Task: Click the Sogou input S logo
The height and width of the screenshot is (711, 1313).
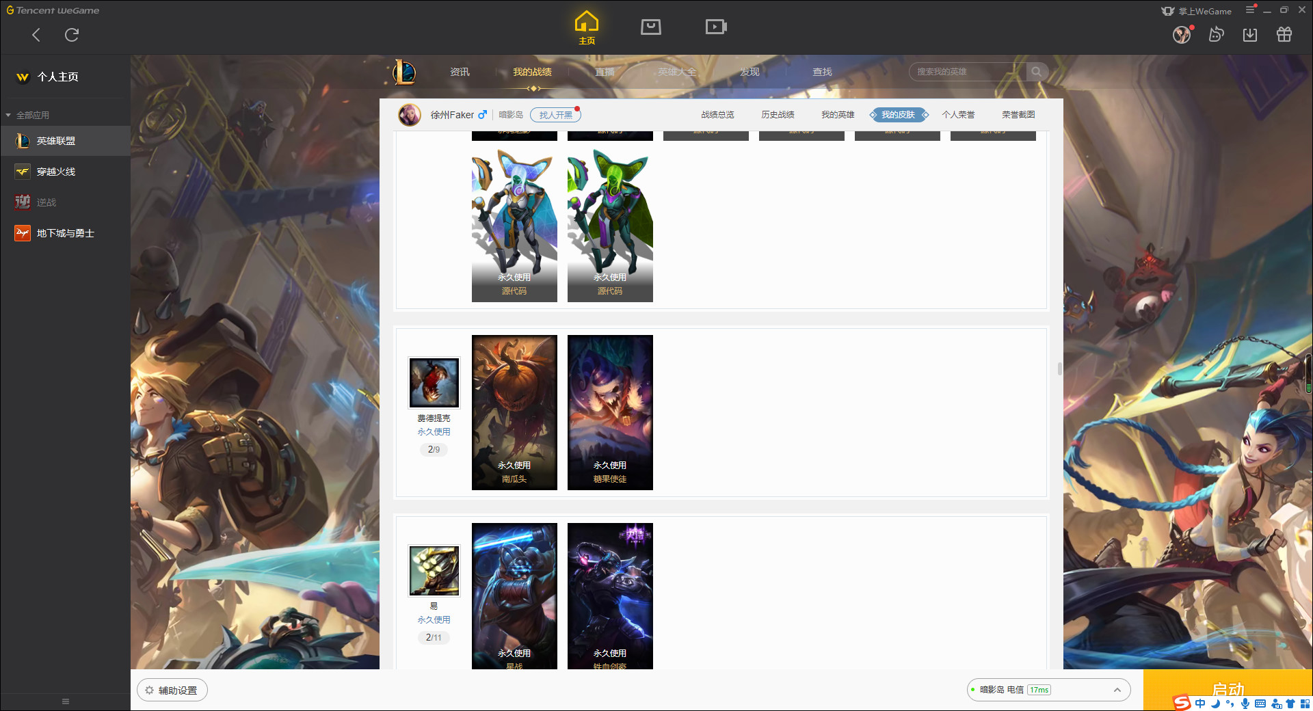Action: [x=1182, y=703]
